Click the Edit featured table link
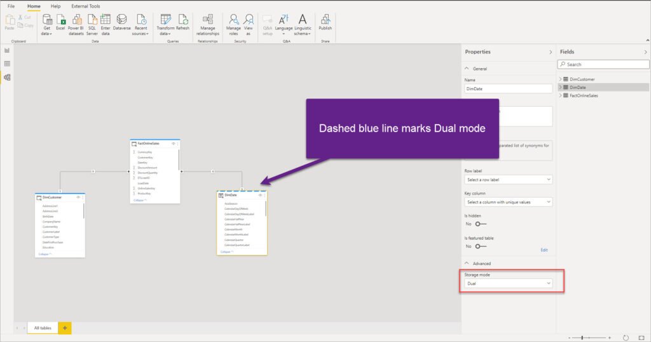The image size is (651, 342). tap(544, 250)
